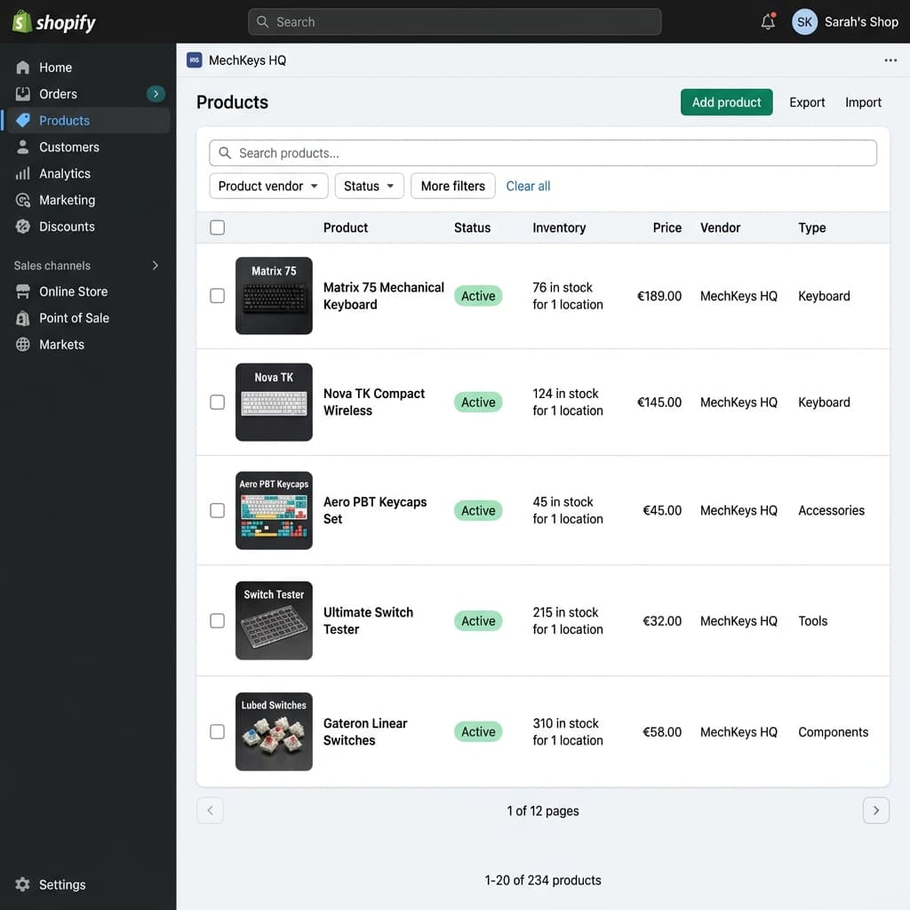This screenshot has height=910, width=910.
Task: Check the Aero PBT Keycaps Set checkbox
Action: coord(217,510)
